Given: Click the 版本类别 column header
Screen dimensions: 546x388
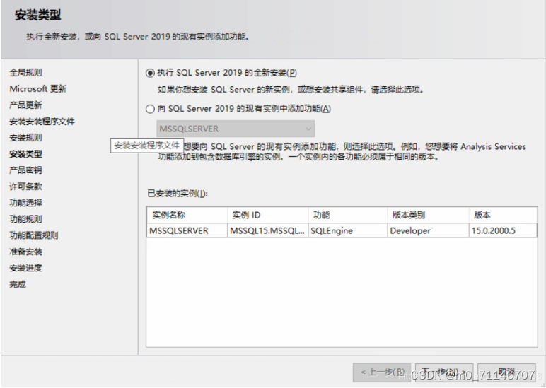Looking at the screenshot, I should pos(429,215).
